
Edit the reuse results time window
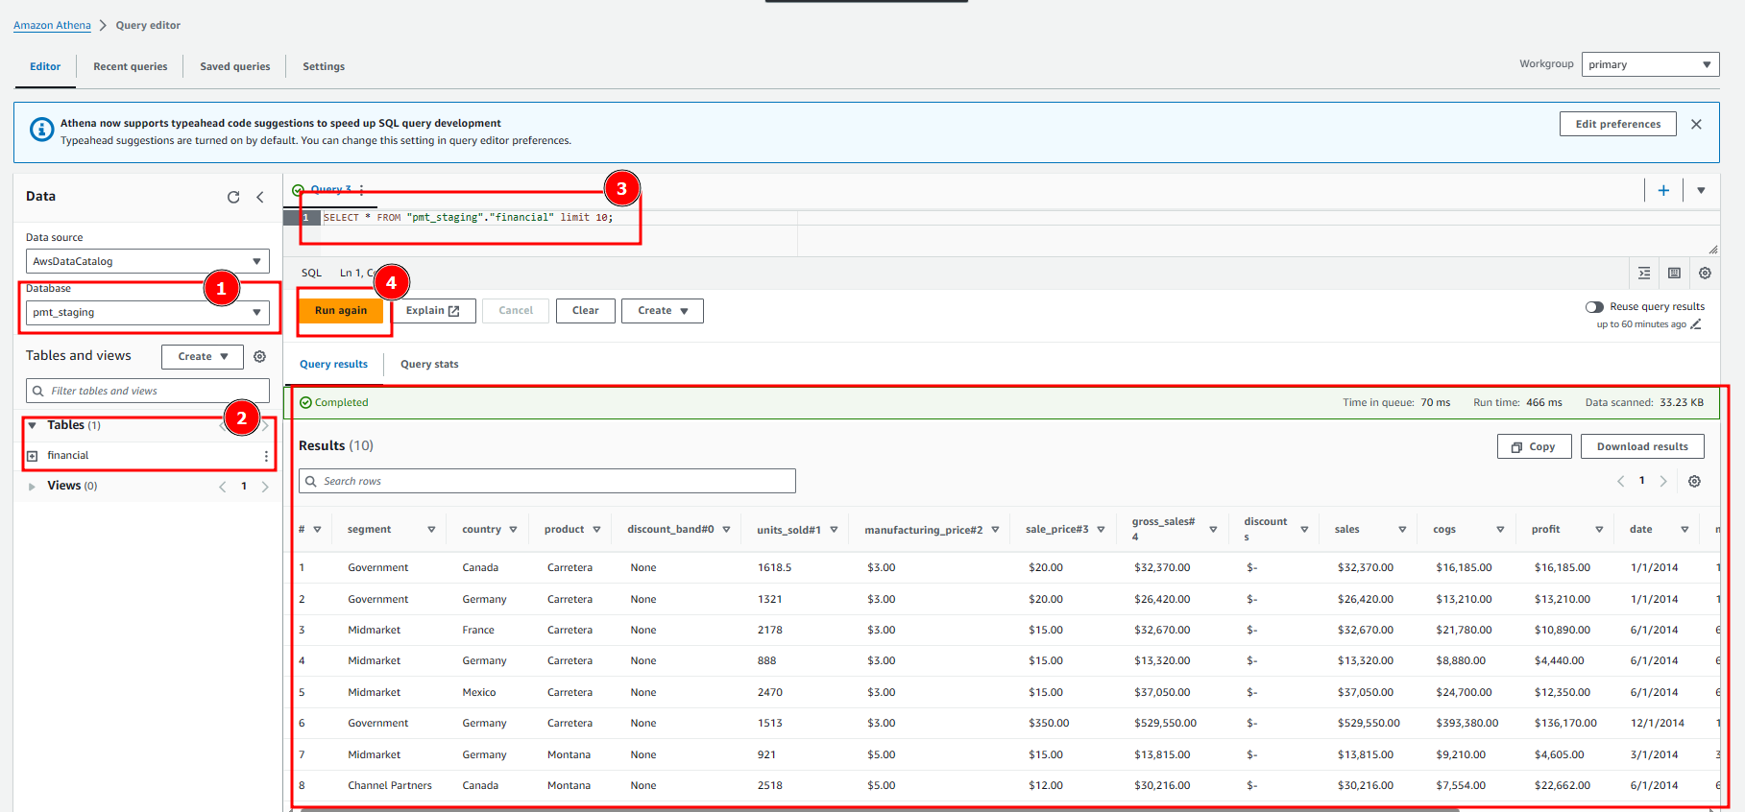[1696, 324]
